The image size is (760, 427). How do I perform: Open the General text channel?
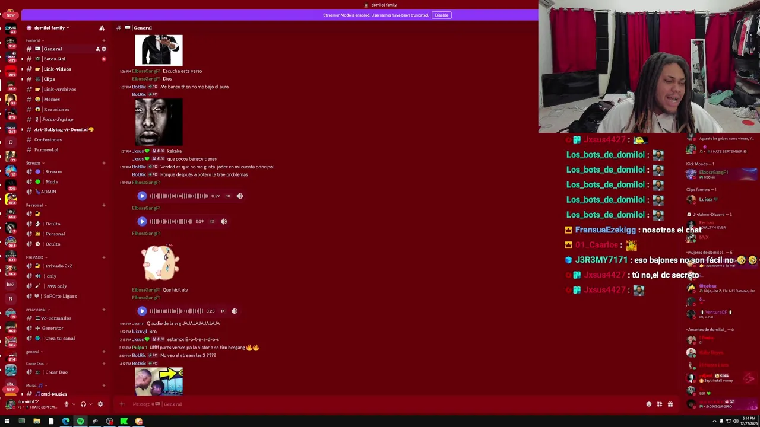52,49
